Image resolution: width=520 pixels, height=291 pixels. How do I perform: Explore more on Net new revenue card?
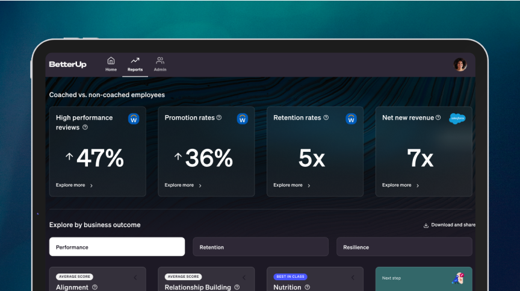(x=401, y=186)
